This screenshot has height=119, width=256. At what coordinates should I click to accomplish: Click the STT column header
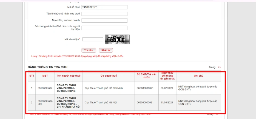pyautogui.click(x=32, y=76)
